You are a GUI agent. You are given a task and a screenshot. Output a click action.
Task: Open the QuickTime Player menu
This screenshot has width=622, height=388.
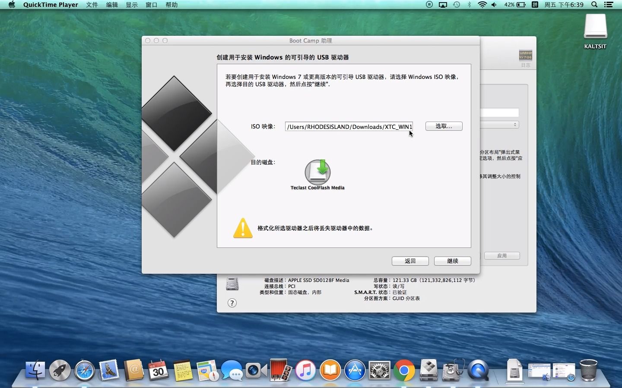[51, 5]
